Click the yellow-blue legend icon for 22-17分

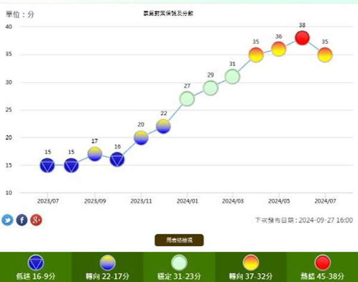point(107,262)
